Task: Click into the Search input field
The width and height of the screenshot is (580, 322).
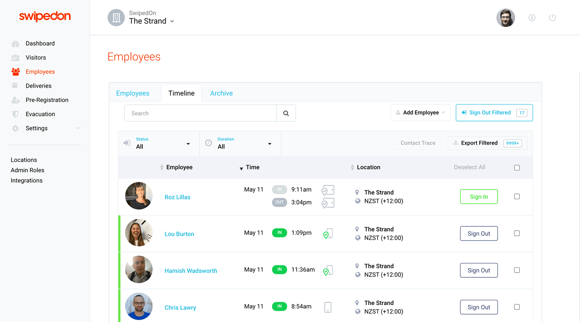Action: pyautogui.click(x=200, y=113)
